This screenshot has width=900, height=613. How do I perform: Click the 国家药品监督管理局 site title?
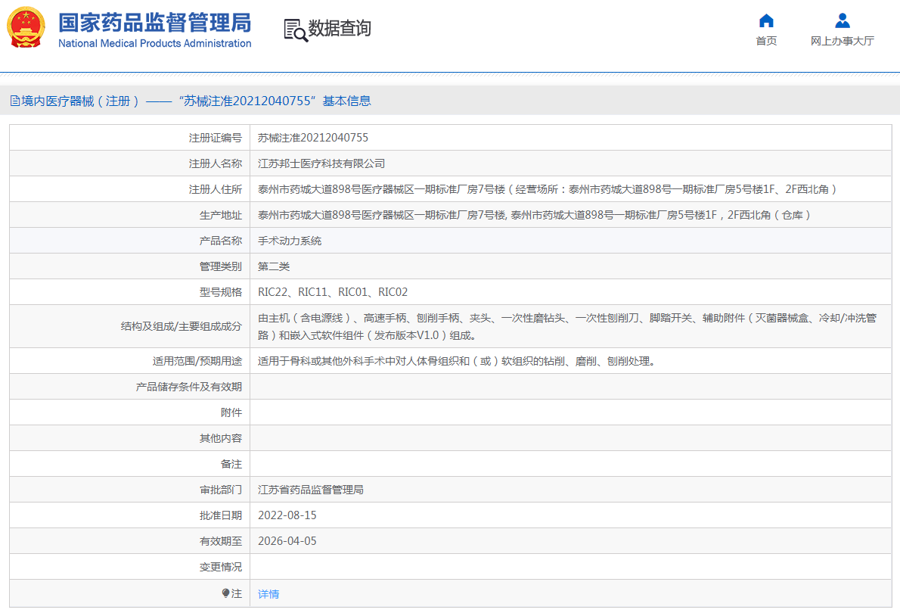pos(154,23)
